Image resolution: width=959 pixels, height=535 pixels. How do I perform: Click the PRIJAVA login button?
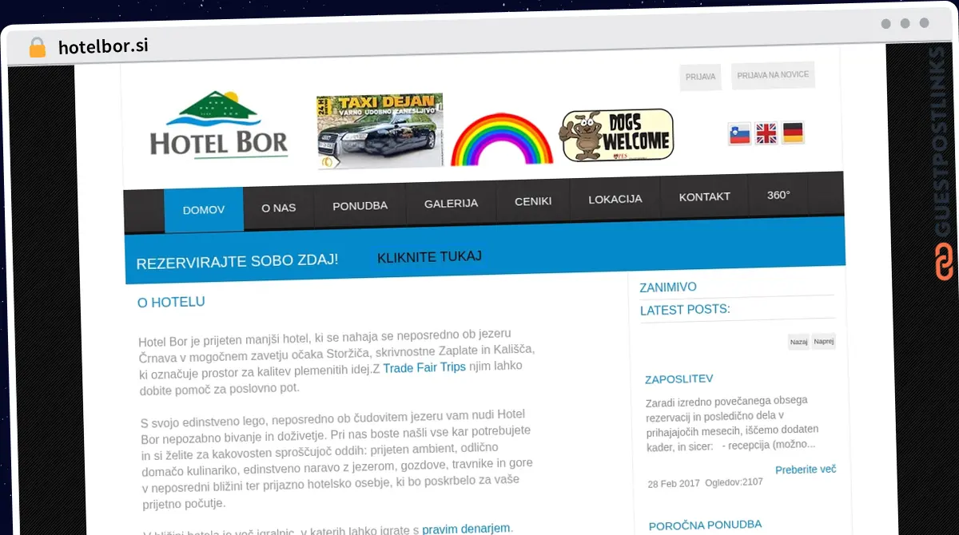click(x=700, y=77)
